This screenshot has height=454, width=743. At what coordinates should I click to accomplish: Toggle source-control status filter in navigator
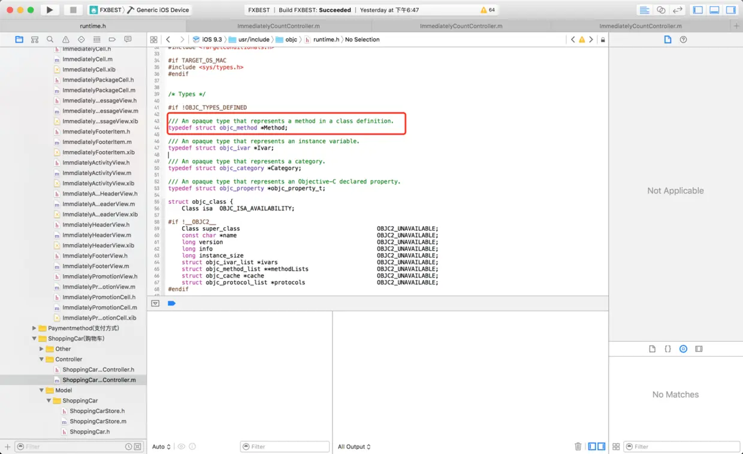coord(138,447)
